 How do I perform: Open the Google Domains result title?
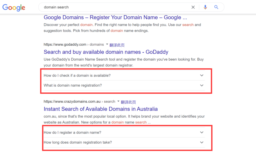pyautogui.click(x=115, y=17)
